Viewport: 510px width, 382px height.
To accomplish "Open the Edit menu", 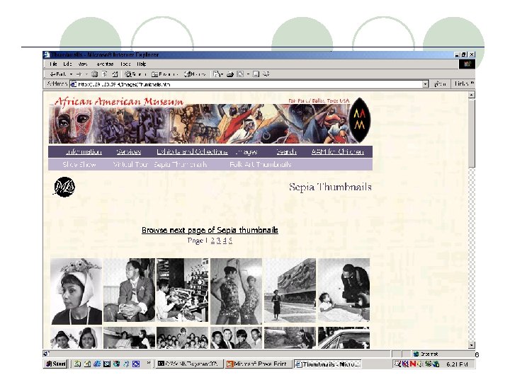I will [x=67, y=64].
